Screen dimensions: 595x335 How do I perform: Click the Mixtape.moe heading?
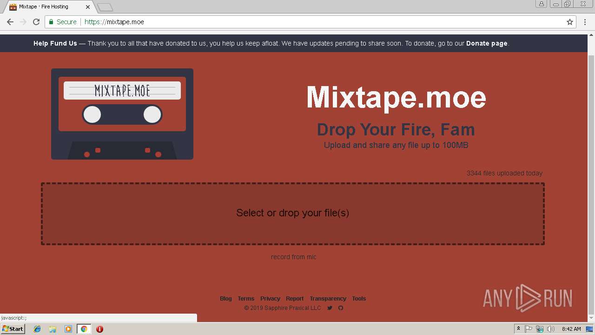[x=396, y=97]
